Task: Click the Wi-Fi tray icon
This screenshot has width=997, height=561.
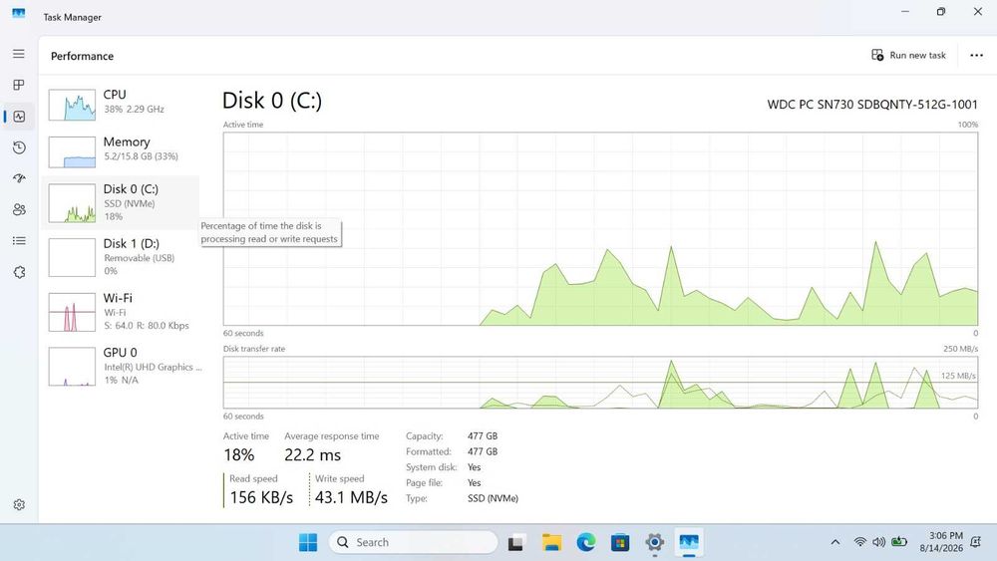Action: [859, 543]
